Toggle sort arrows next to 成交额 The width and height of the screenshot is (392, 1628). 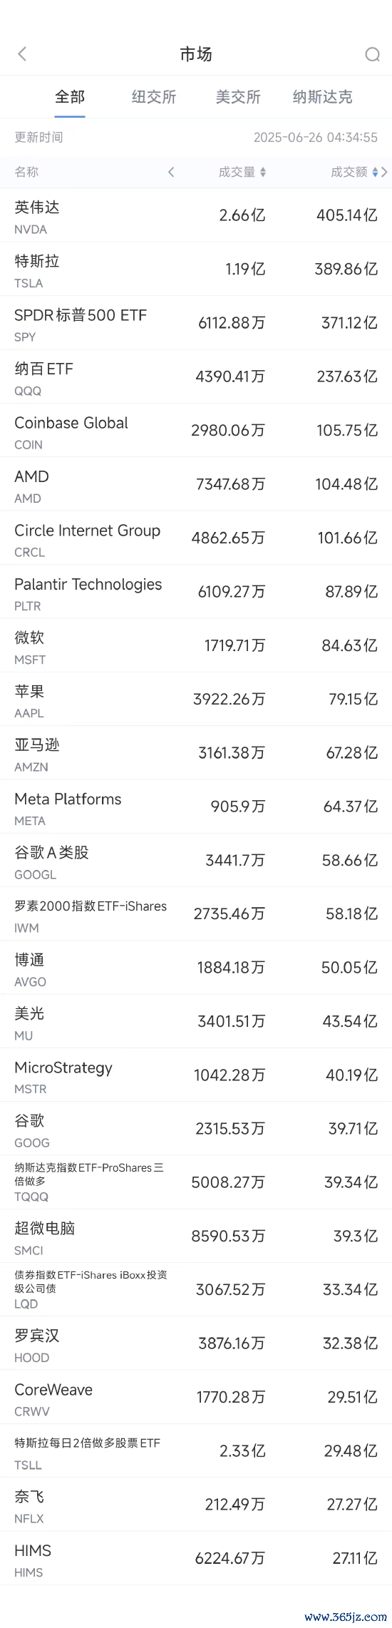(x=376, y=172)
